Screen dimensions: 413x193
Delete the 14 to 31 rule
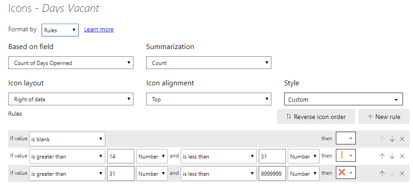click(402, 156)
